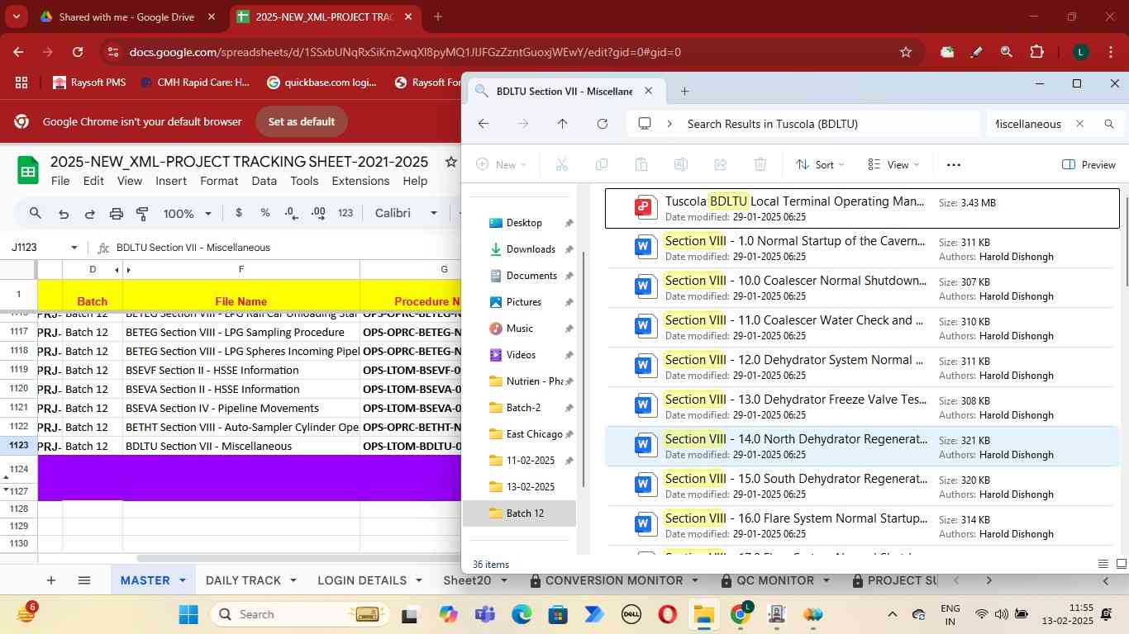Reload the Chrome page
1129x634 pixels.
tap(78, 52)
